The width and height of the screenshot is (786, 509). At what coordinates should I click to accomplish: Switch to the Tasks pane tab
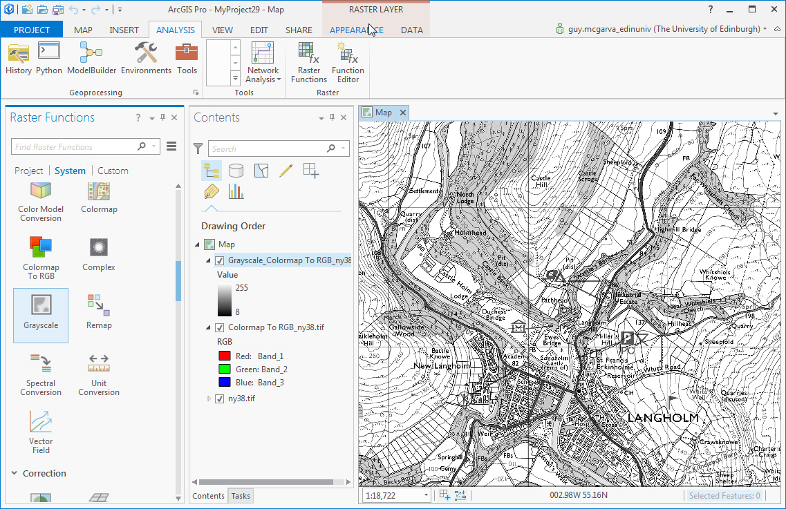[x=241, y=496]
